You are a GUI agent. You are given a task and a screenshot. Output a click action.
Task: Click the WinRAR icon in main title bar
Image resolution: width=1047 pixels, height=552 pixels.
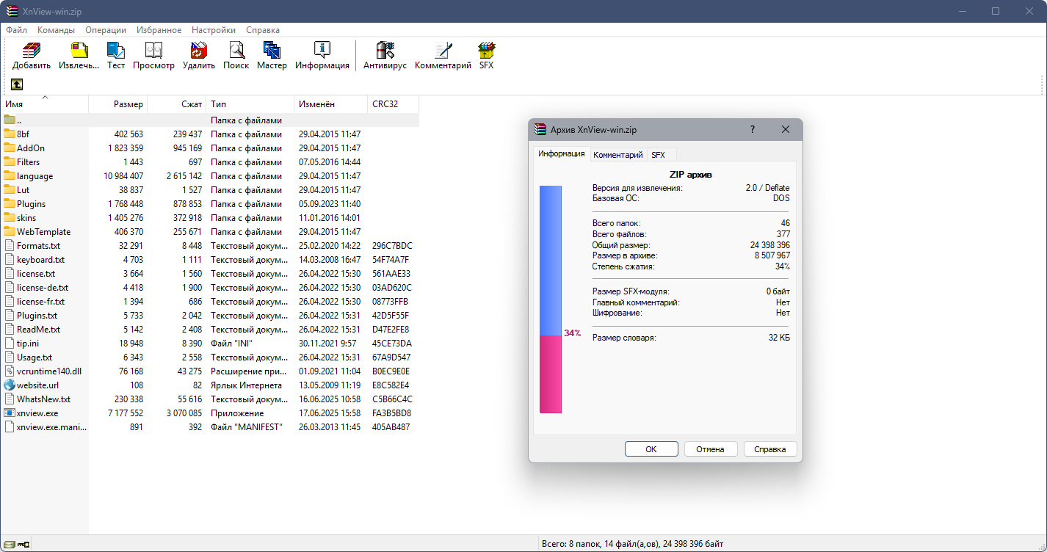coord(12,11)
